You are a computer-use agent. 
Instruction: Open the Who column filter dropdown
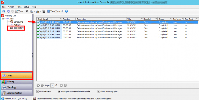142,19
